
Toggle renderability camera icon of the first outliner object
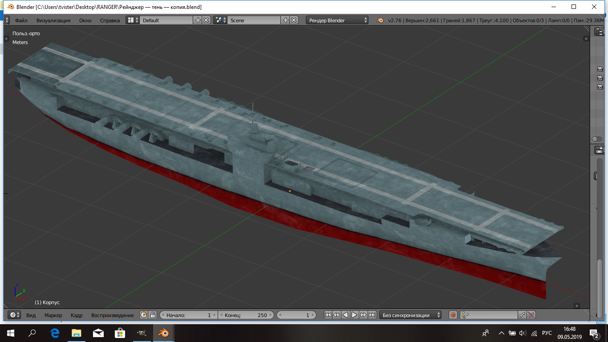coord(600,69)
